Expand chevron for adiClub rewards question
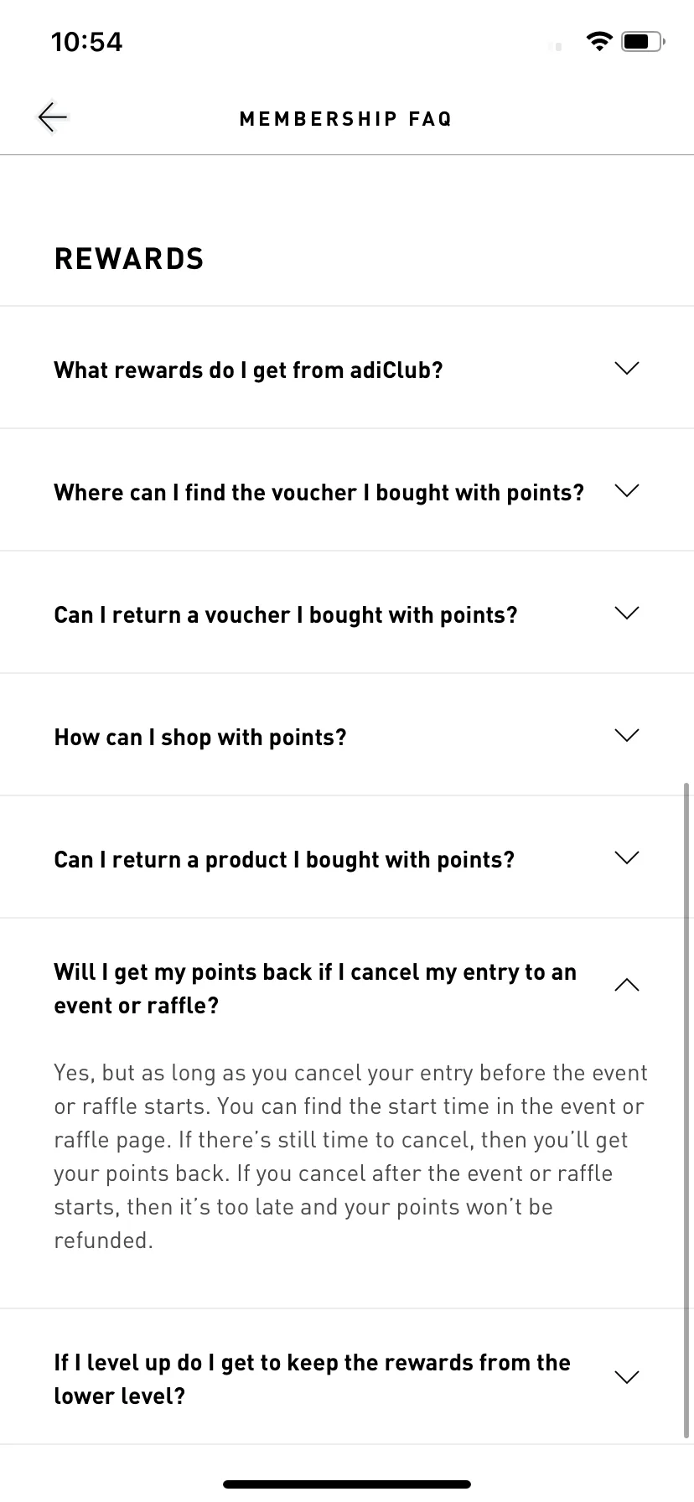 coord(626,368)
